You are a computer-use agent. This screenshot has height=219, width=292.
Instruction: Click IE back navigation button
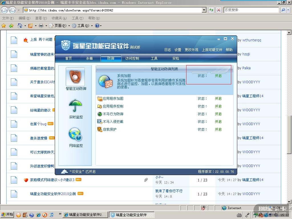pyautogui.click(x=5, y=10)
